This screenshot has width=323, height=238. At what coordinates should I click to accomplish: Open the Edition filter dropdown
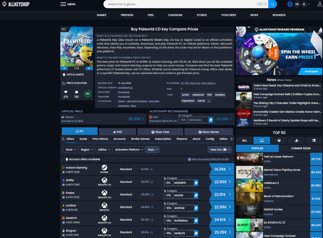pos(104,150)
